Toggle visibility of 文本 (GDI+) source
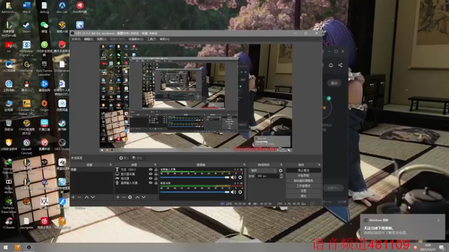449x252 pixels. [150, 170]
